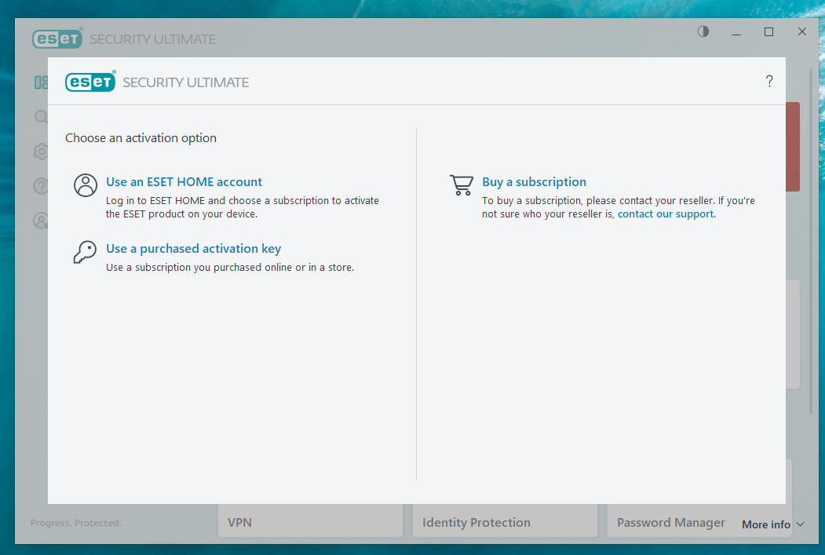Expand the More info section
Viewport: 825px width, 555px height.
[772, 524]
